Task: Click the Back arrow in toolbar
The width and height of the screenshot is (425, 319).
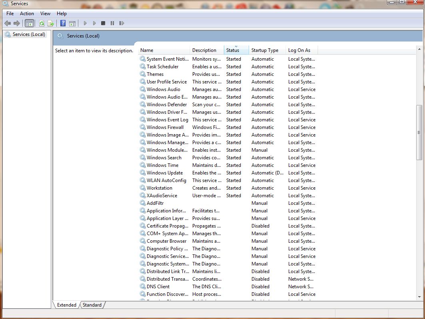Action: click(x=7, y=24)
